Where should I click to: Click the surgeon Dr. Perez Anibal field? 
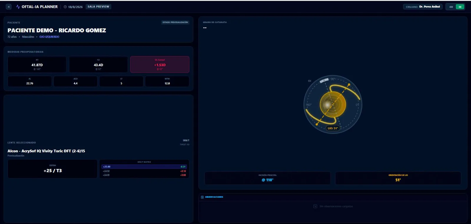pyautogui.click(x=423, y=6)
